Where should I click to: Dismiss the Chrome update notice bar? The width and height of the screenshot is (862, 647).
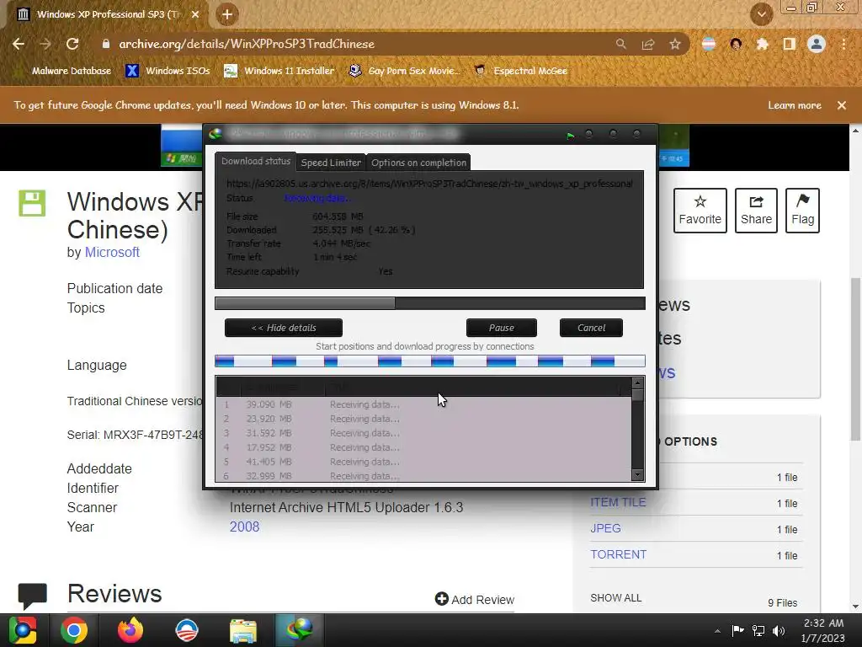tap(842, 105)
